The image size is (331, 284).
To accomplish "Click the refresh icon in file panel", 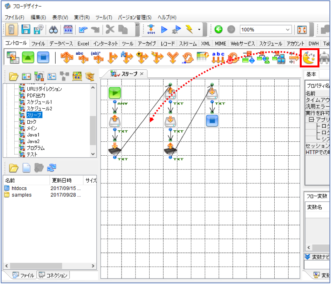I will coord(52,168).
